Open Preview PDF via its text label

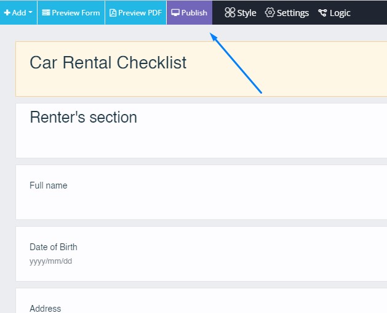coord(140,13)
